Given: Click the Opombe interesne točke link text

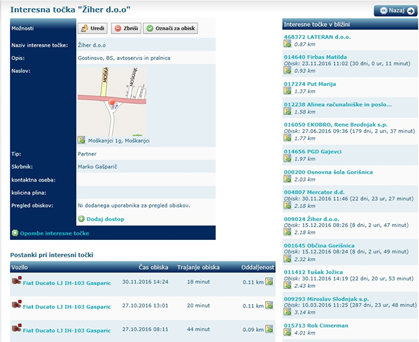Looking at the screenshot, I should [55, 233].
